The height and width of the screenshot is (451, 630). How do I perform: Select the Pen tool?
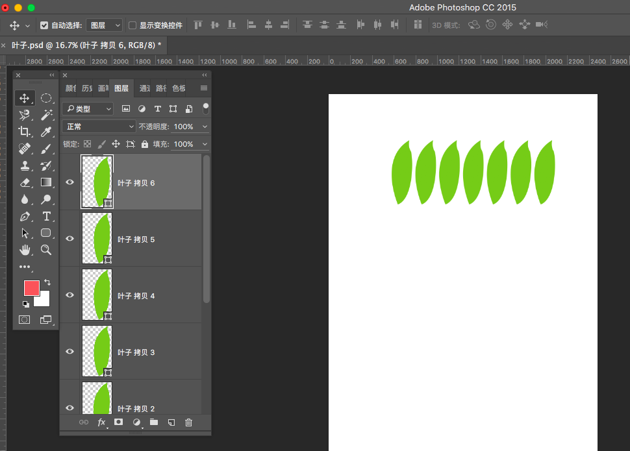pyautogui.click(x=25, y=217)
